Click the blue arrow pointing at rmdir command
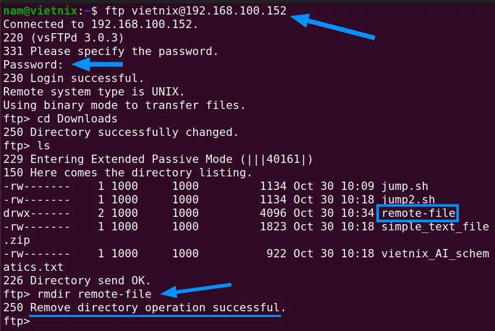Image resolution: width=495 pixels, height=331 pixels. 196,291
